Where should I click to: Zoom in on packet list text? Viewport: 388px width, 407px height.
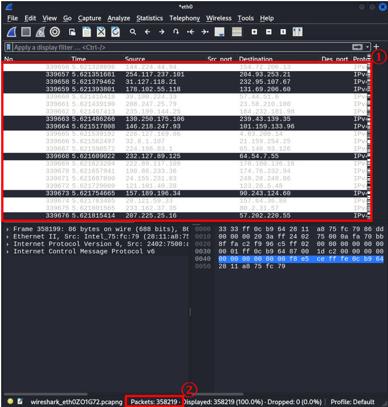point(254,32)
